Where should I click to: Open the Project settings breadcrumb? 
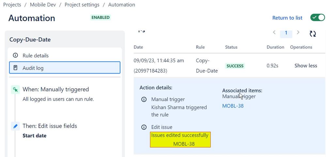coord(82,5)
